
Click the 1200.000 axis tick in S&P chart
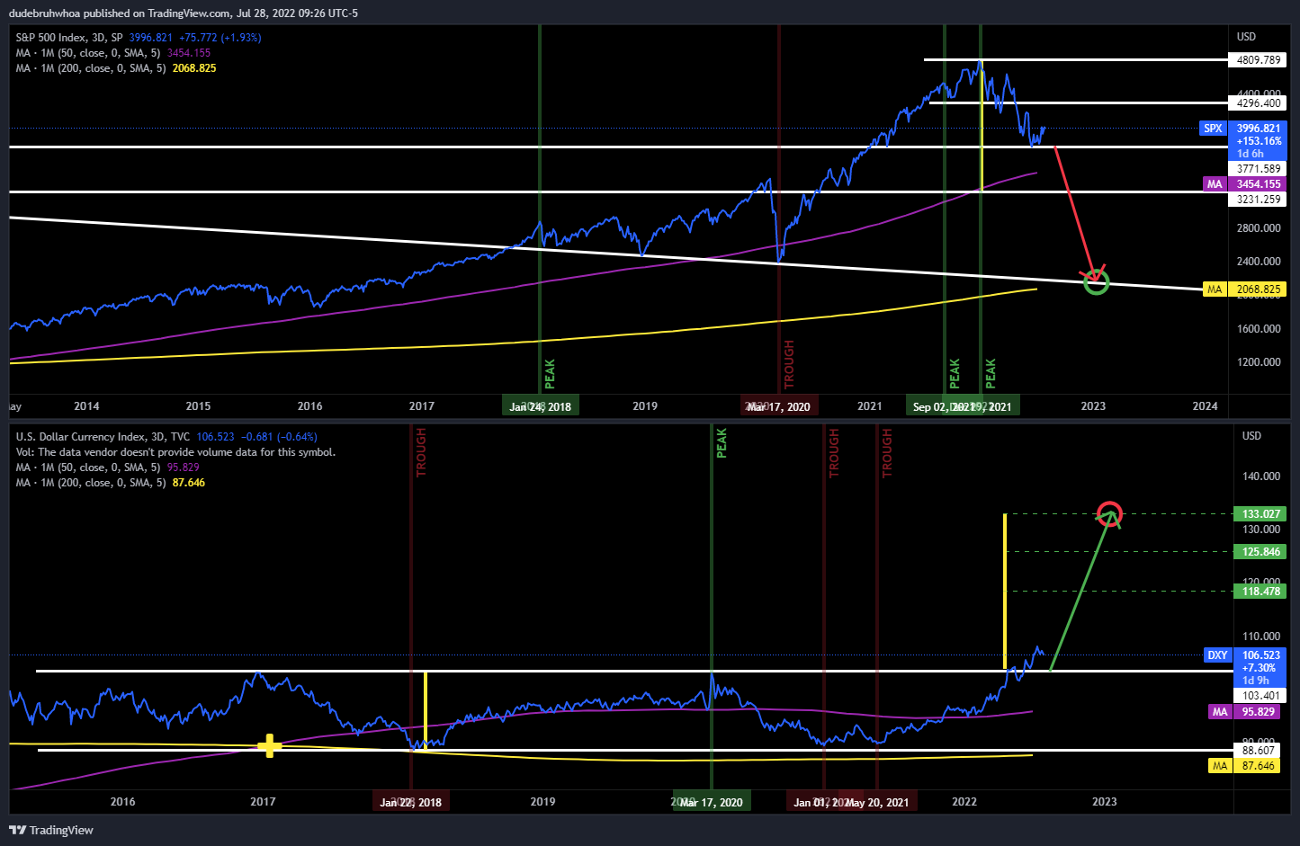(x=1259, y=362)
